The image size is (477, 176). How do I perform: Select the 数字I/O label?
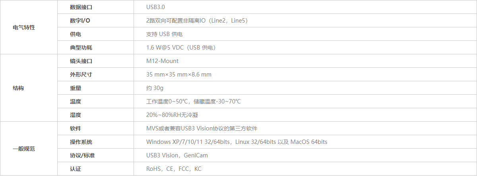[80, 21]
